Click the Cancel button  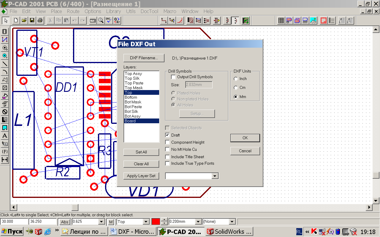tap(245, 151)
